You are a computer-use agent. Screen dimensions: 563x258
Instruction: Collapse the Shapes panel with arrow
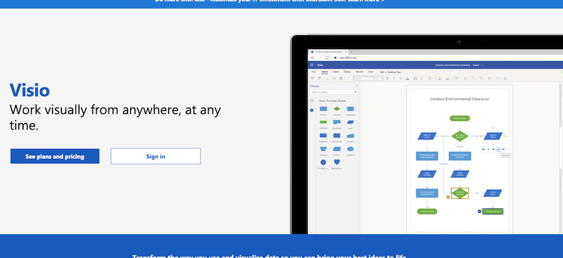[357, 86]
